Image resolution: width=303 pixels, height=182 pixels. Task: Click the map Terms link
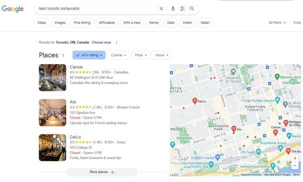click(296, 174)
